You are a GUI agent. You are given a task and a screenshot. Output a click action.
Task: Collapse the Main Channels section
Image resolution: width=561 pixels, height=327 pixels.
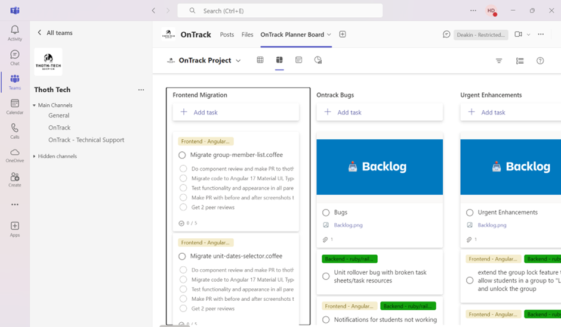click(35, 105)
